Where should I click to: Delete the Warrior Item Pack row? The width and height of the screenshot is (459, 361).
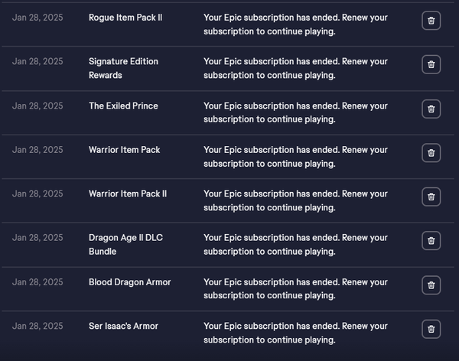[x=431, y=153]
